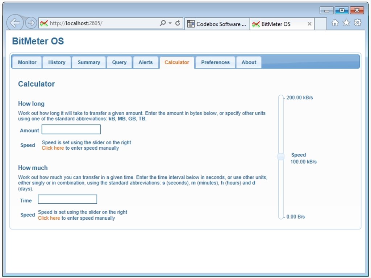The image size is (371, 278).
Task: Click the Calculator heading
Action: tap(37, 84)
